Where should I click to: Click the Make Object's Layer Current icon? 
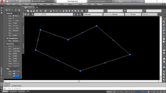74,14
